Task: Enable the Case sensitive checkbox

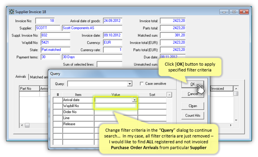Action: click(x=142, y=84)
